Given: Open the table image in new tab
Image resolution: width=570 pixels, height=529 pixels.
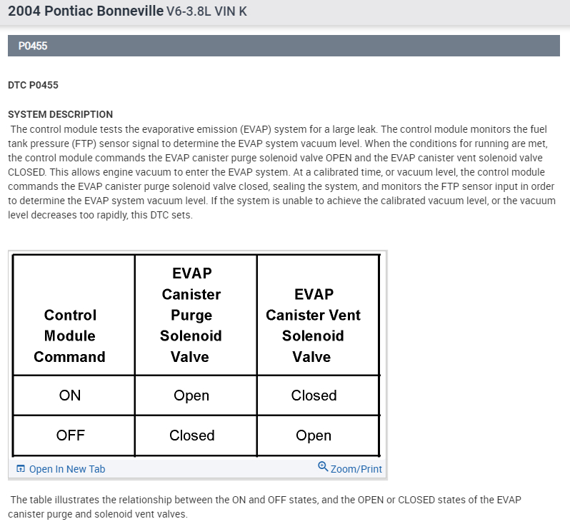Looking at the screenshot, I should point(66,469).
